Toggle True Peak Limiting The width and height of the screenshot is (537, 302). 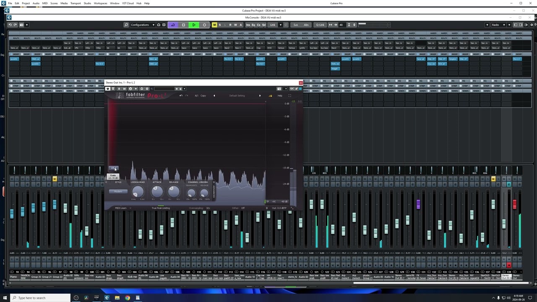pyautogui.click(x=161, y=208)
